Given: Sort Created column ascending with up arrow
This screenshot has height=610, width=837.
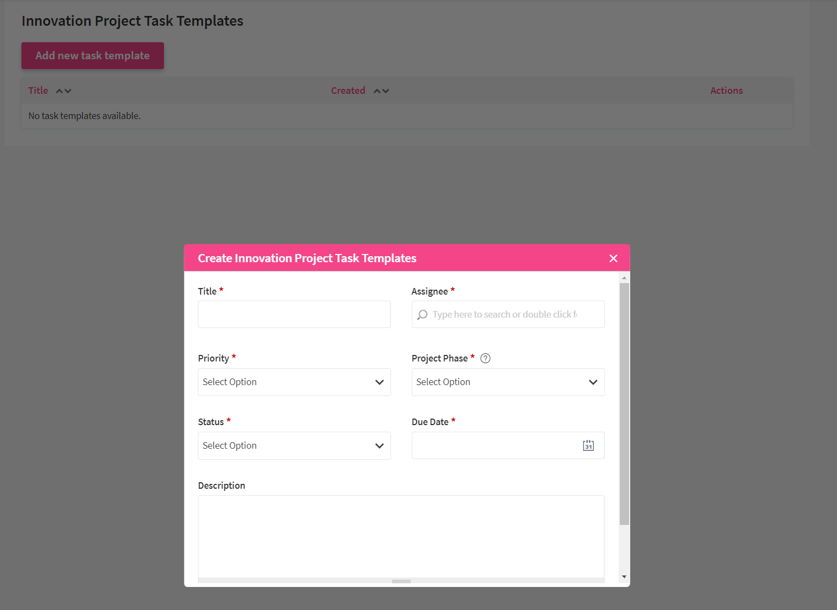Looking at the screenshot, I should point(377,91).
